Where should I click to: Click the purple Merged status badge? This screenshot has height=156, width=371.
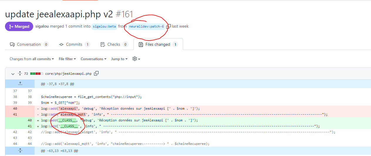pyautogui.click(x=19, y=26)
